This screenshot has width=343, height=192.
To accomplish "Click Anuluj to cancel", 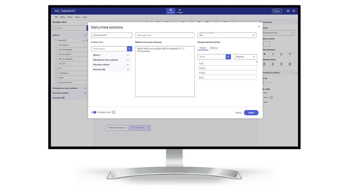I will 238,113.
